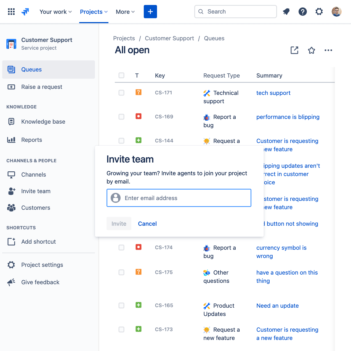Open queue in new window icon
351x351 pixels.
294,50
